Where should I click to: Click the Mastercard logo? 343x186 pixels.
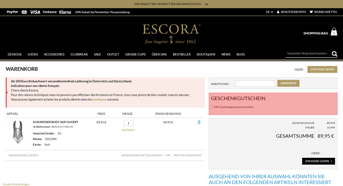coord(24,12)
